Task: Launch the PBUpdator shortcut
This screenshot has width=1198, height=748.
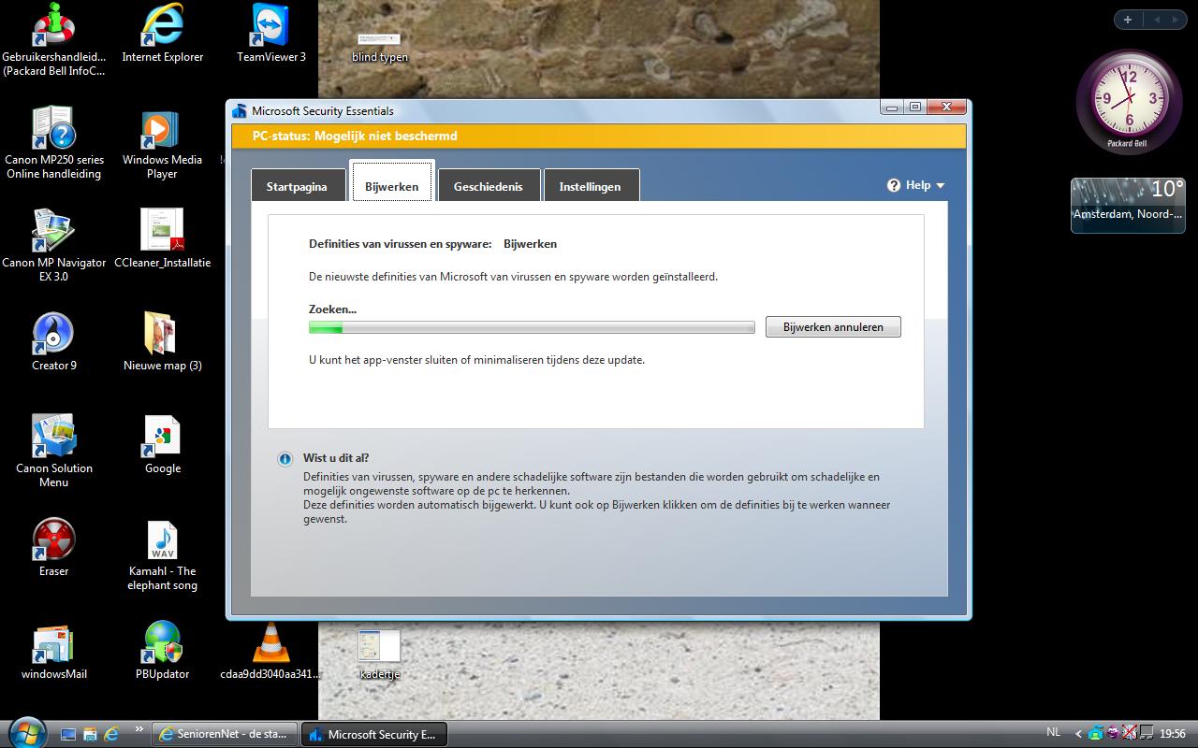Action: click(162, 650)
